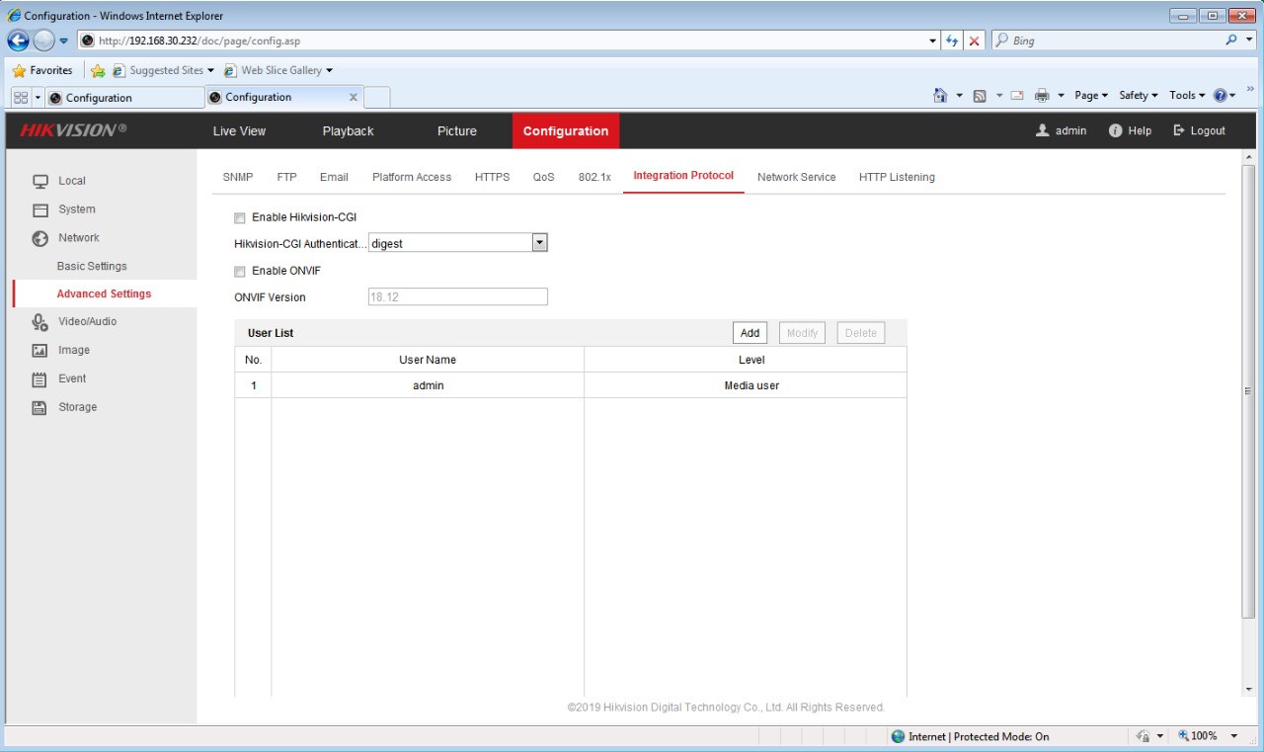Click the Help info icon
This screenshot has width=1264, height=752.
tap(1116, 130)
